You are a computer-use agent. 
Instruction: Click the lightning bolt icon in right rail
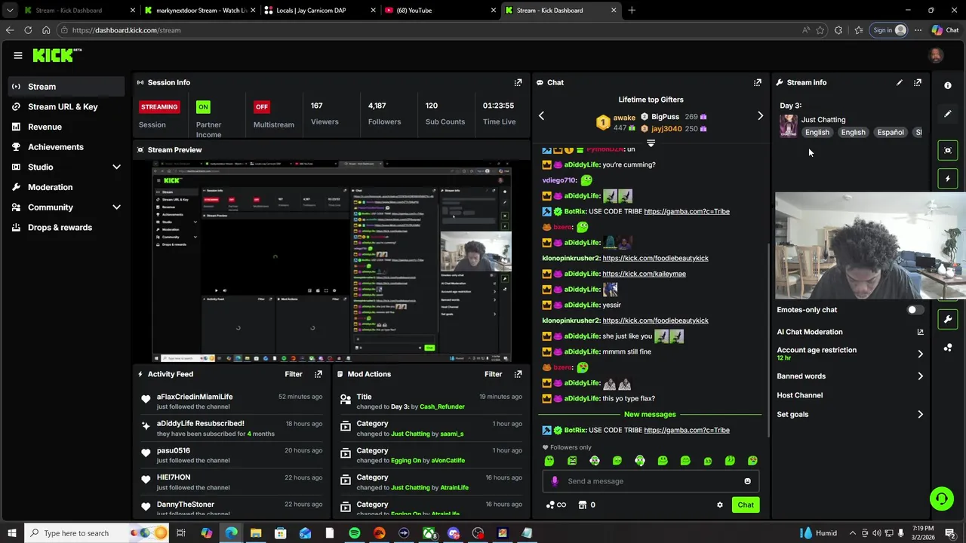click(x=948, y=179)
